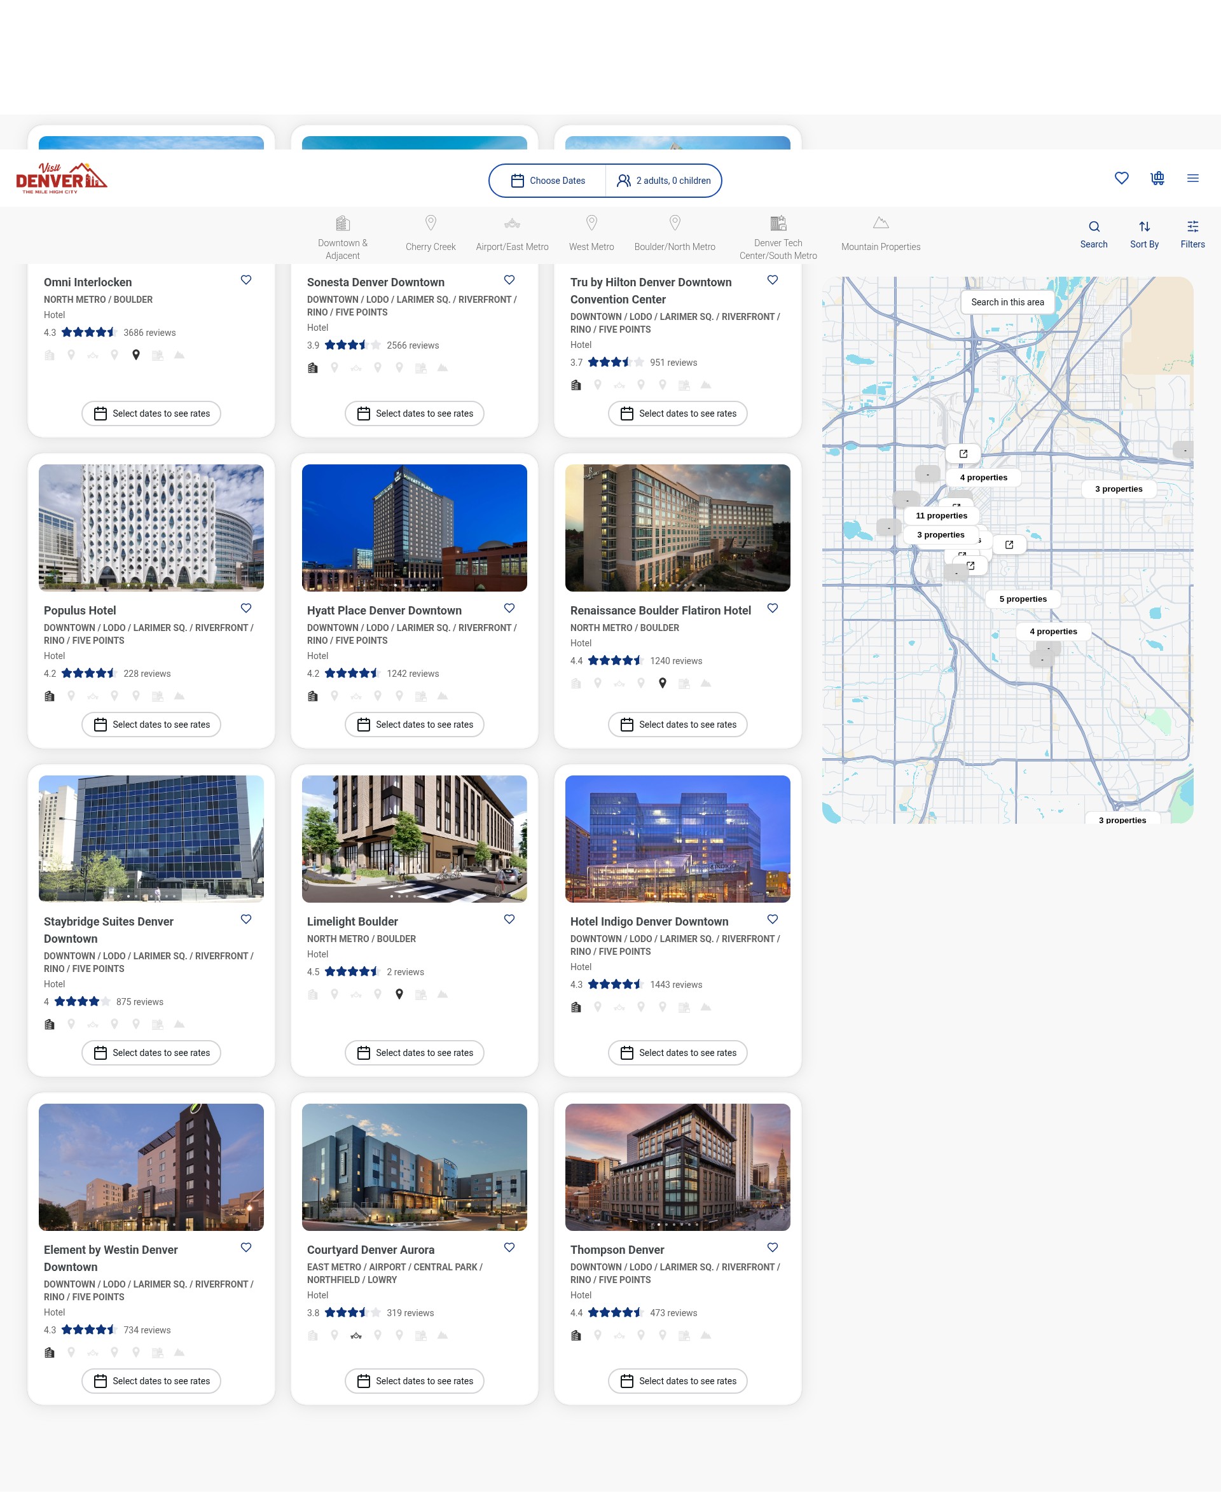
Task: Select dates for Limelight Boulder rates
Action: 414,1053
